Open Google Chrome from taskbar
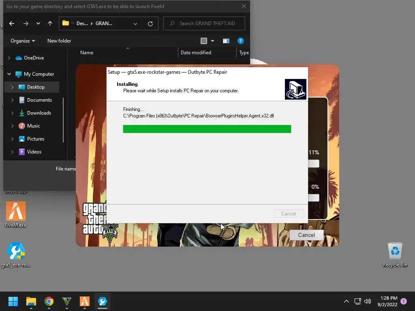 tap(49, 301)
